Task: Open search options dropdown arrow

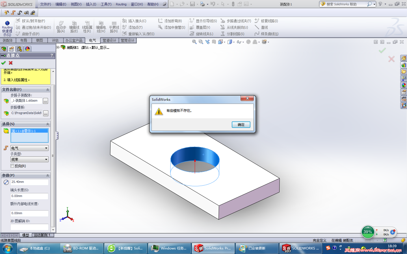Action: click(x=374, y=4)
